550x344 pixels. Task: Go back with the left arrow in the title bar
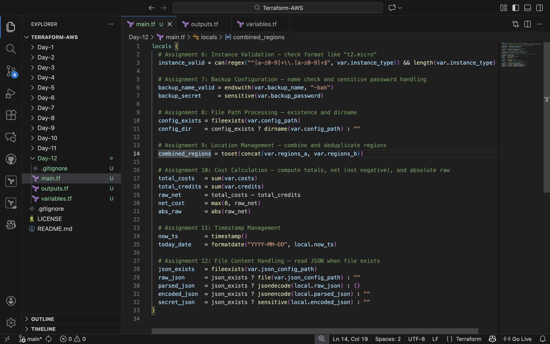[x=152, y=8]
